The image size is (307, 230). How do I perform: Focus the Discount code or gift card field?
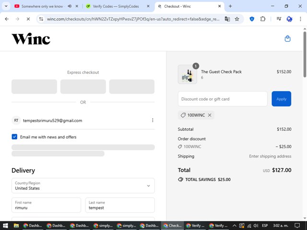pyautogui.click(x=223, y=99)
